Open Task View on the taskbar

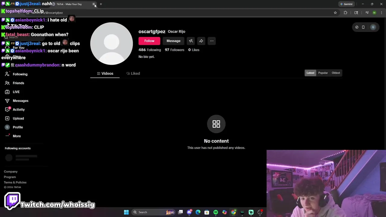(180, 212)
